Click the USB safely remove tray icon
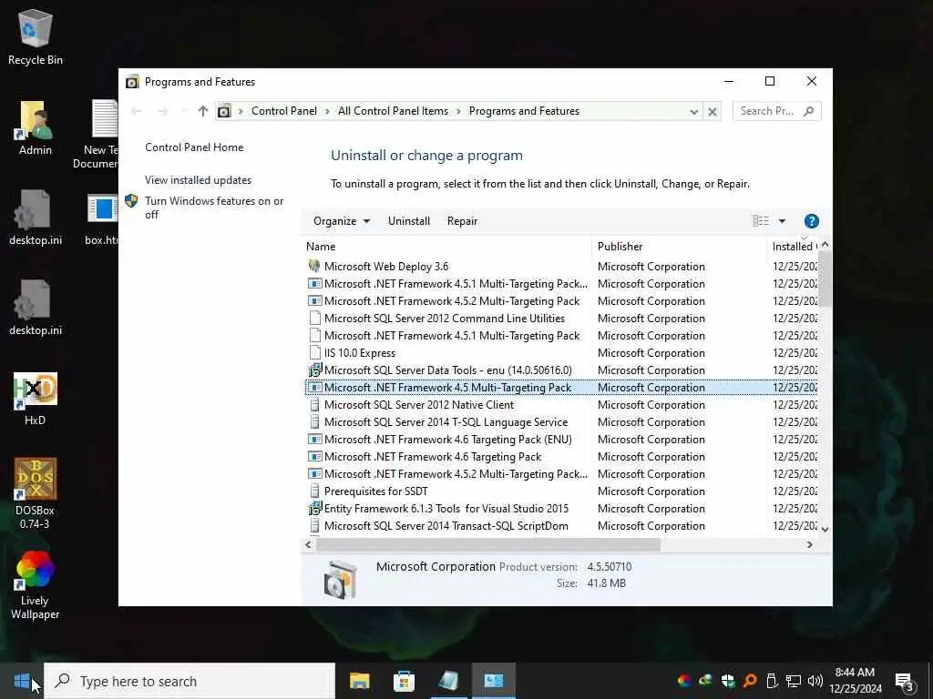933x699 pixels. [772, 681]
